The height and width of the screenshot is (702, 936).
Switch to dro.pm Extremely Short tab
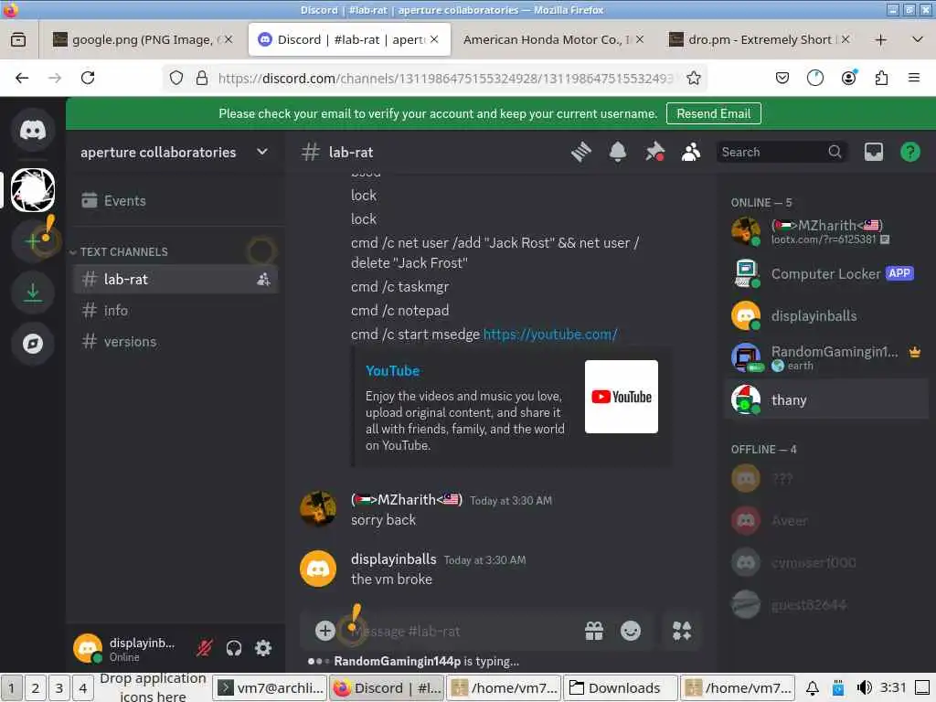pyautogui.click(x=760, y=39)
